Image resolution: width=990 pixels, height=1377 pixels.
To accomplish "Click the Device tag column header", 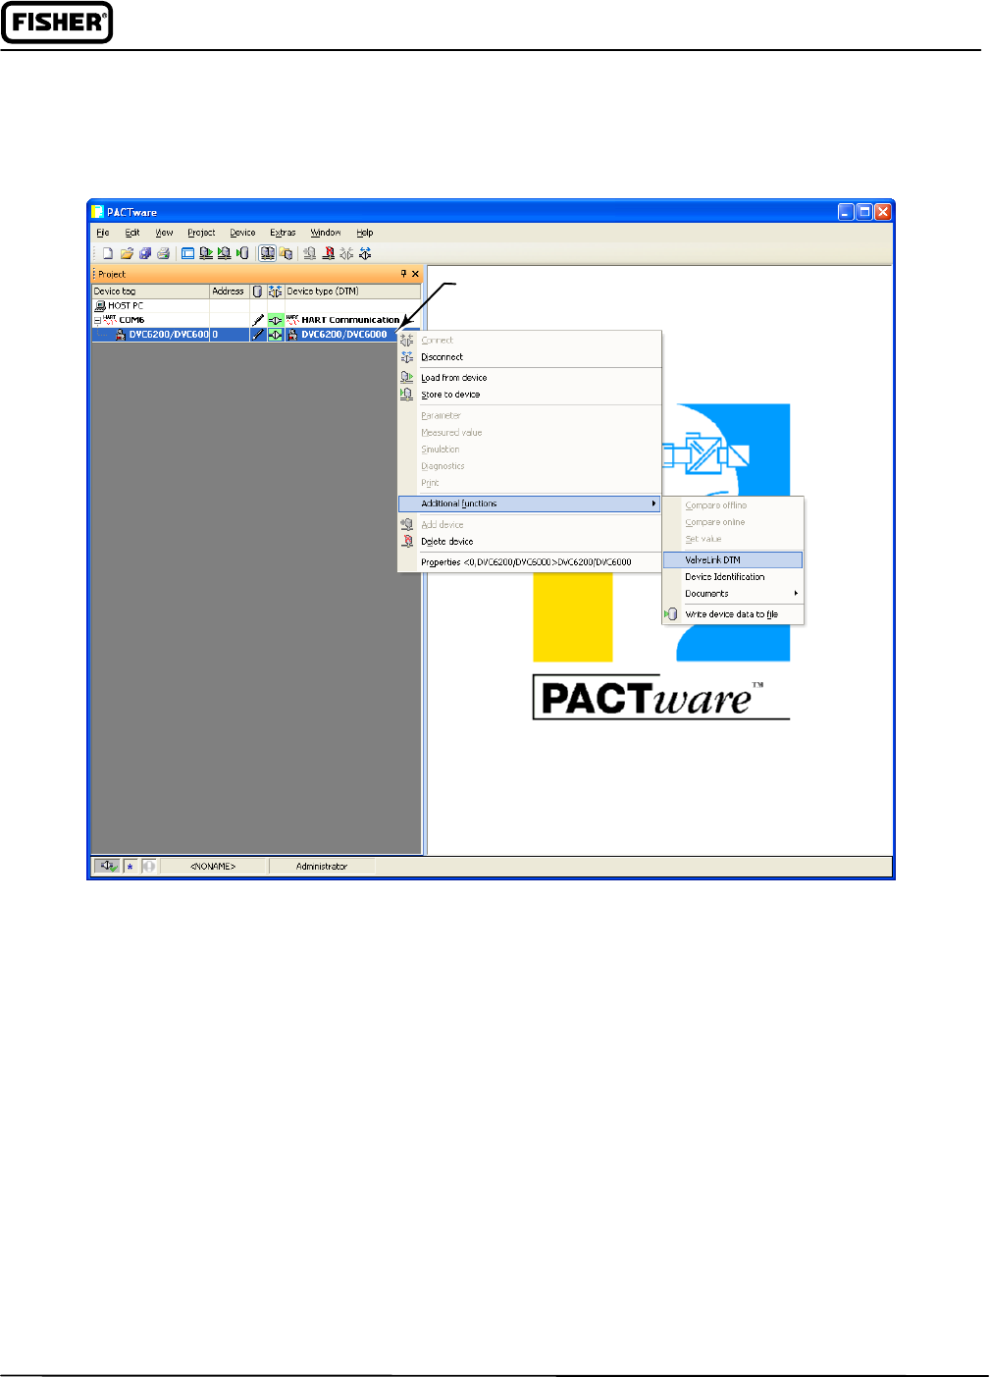I will (x=150, y=291).
